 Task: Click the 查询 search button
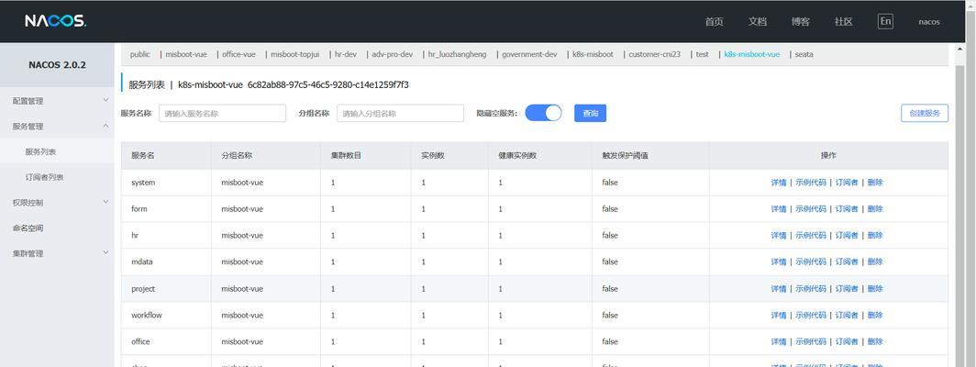coord(590,114)
